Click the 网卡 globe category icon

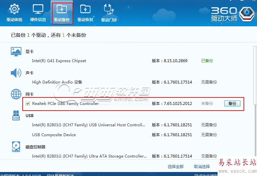pyautogui.click(x=16, y=94)
